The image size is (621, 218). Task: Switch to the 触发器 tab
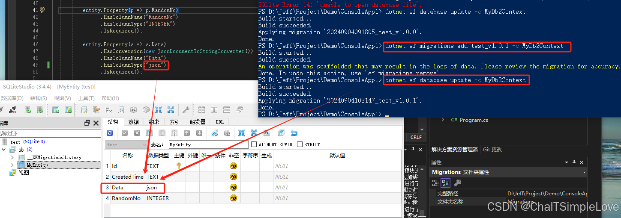click(x=198, y=122)
